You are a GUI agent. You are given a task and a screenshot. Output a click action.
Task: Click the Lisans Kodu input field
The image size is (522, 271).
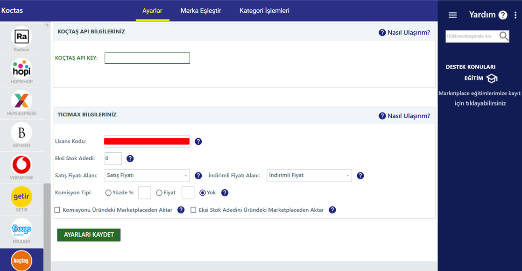point(147,141)
